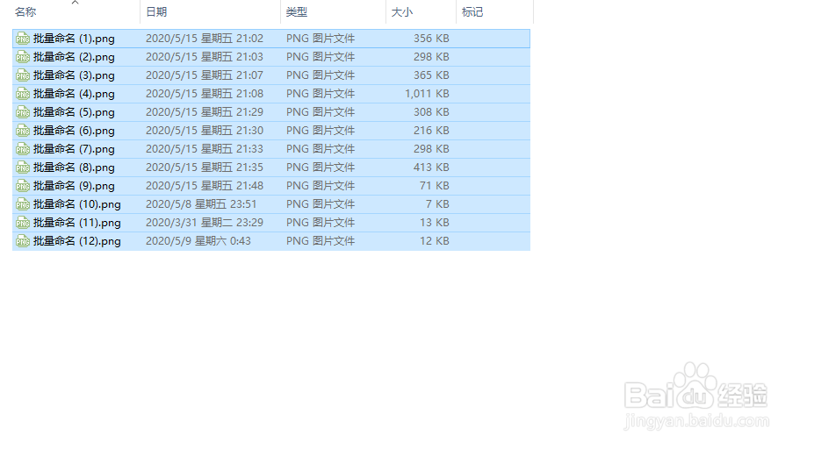Click date 2020/5/15 星期五 21:30

click(205, 130)
